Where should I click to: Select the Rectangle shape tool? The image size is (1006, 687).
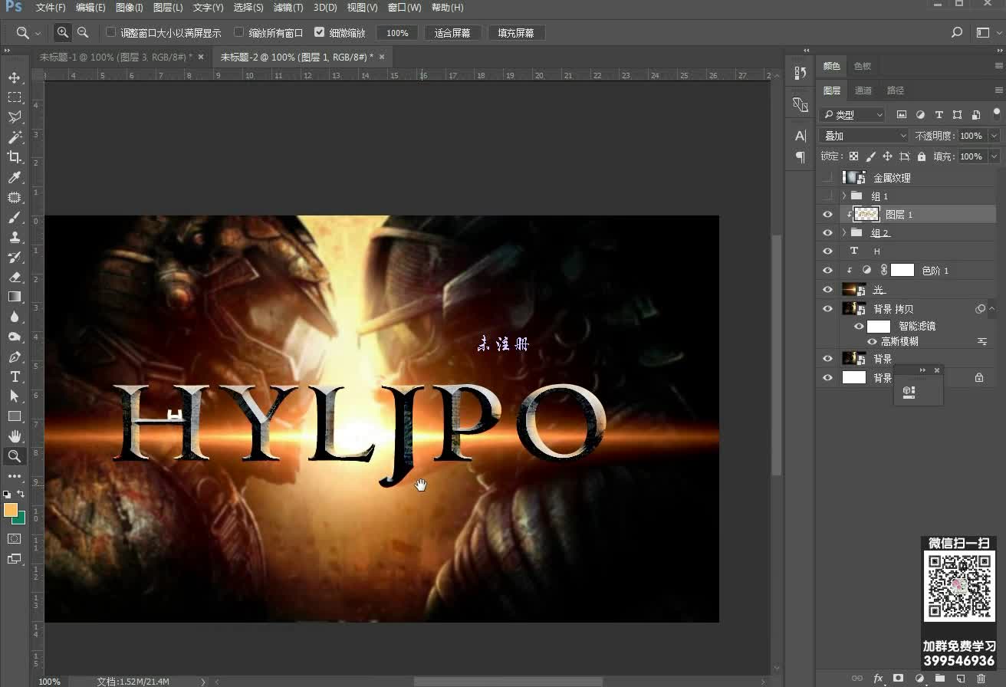click(14, 416)
